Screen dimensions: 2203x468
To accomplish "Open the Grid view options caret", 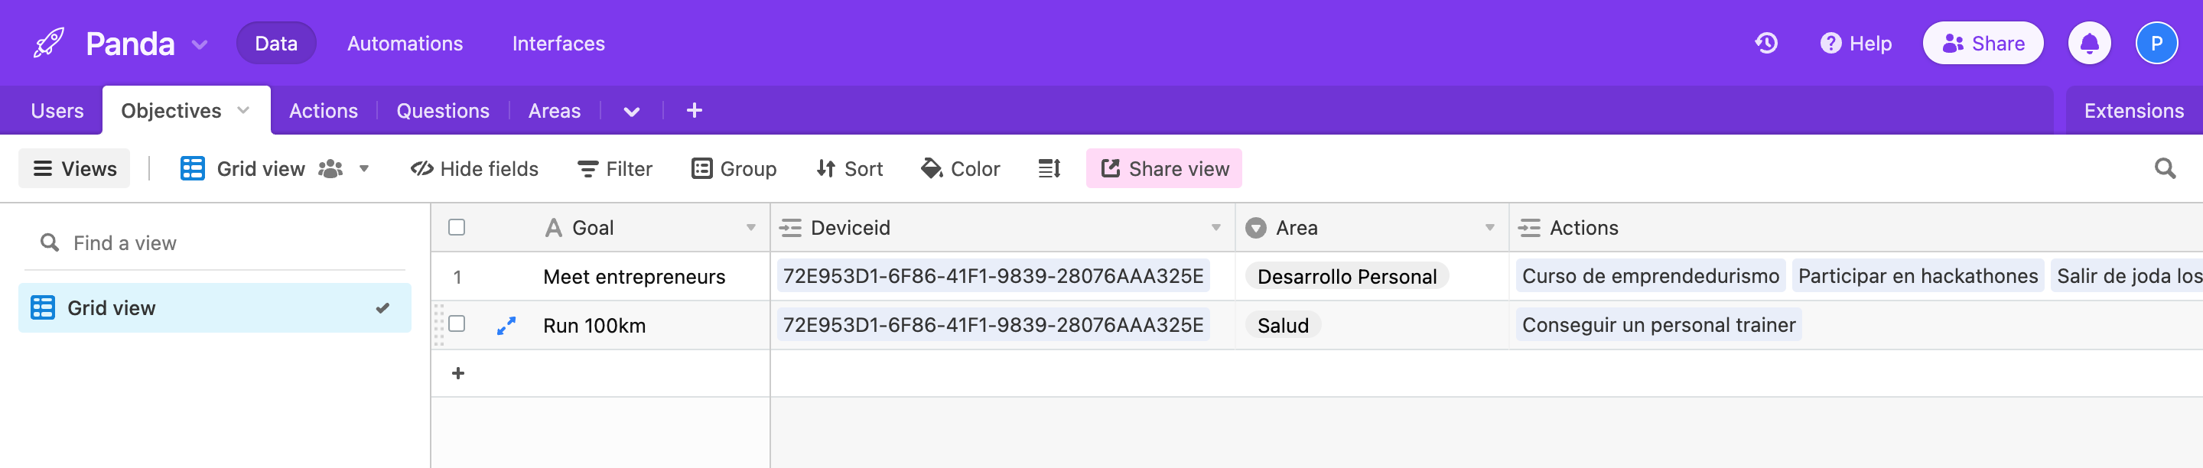I will click(363, 168).
